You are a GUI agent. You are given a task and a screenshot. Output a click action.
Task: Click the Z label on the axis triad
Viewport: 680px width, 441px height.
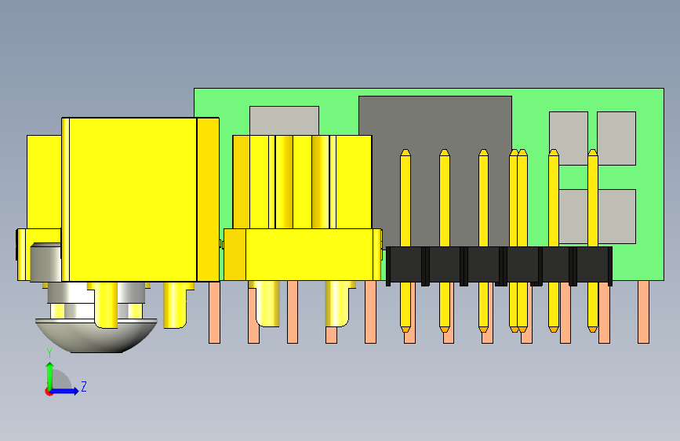[84, 386]
